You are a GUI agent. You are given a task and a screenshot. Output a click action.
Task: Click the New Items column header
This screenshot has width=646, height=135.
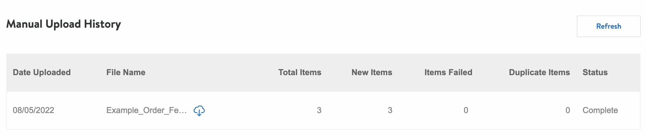(x=372, y=72)
